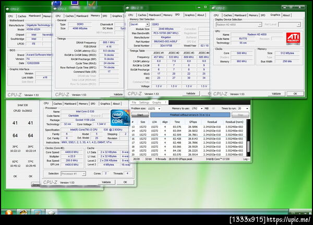Click the CPU-Z title bar icon of the SPD window
Image resolution: width=313 pixels, height=225 pixels.
coord(128,8)
